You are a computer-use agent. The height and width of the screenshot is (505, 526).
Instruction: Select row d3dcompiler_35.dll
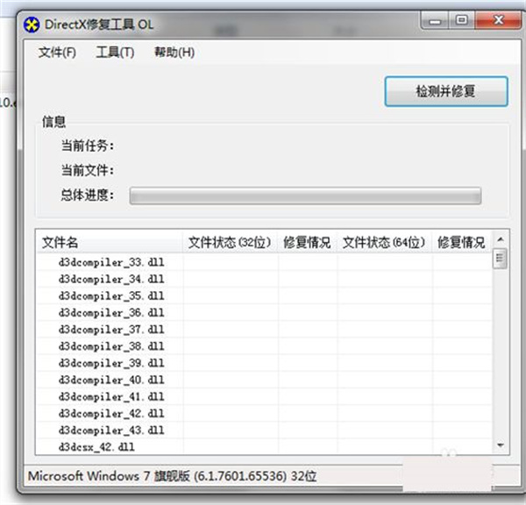coord(264,295)
